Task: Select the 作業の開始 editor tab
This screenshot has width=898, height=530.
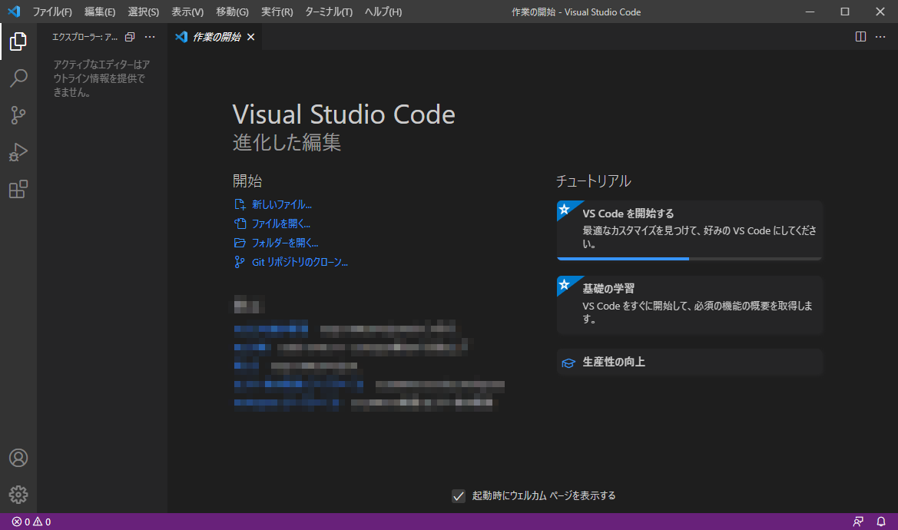Action: point(216,37)
